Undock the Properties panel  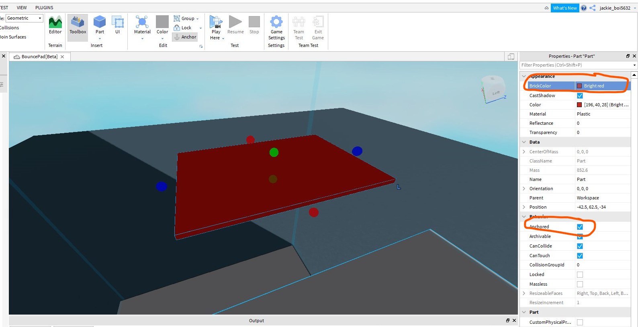(628, 56)
